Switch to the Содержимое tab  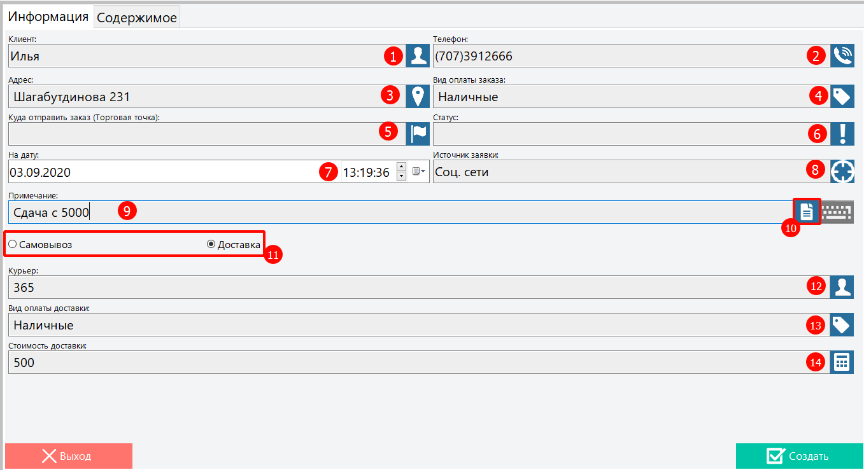136,18
